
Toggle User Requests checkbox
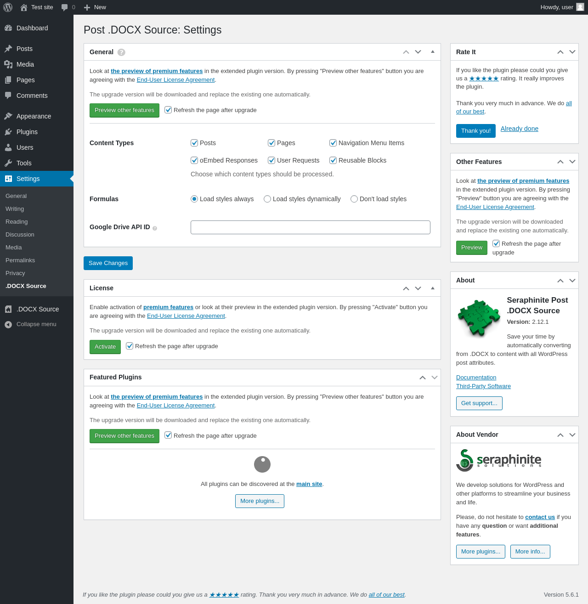pyautogui.click(x=271, y=160)
